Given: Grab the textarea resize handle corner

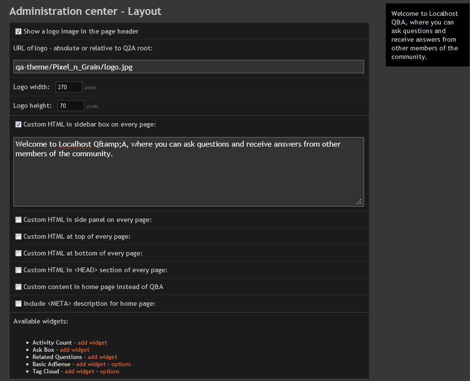Looking at the screenshot, I should click(359, 201).
